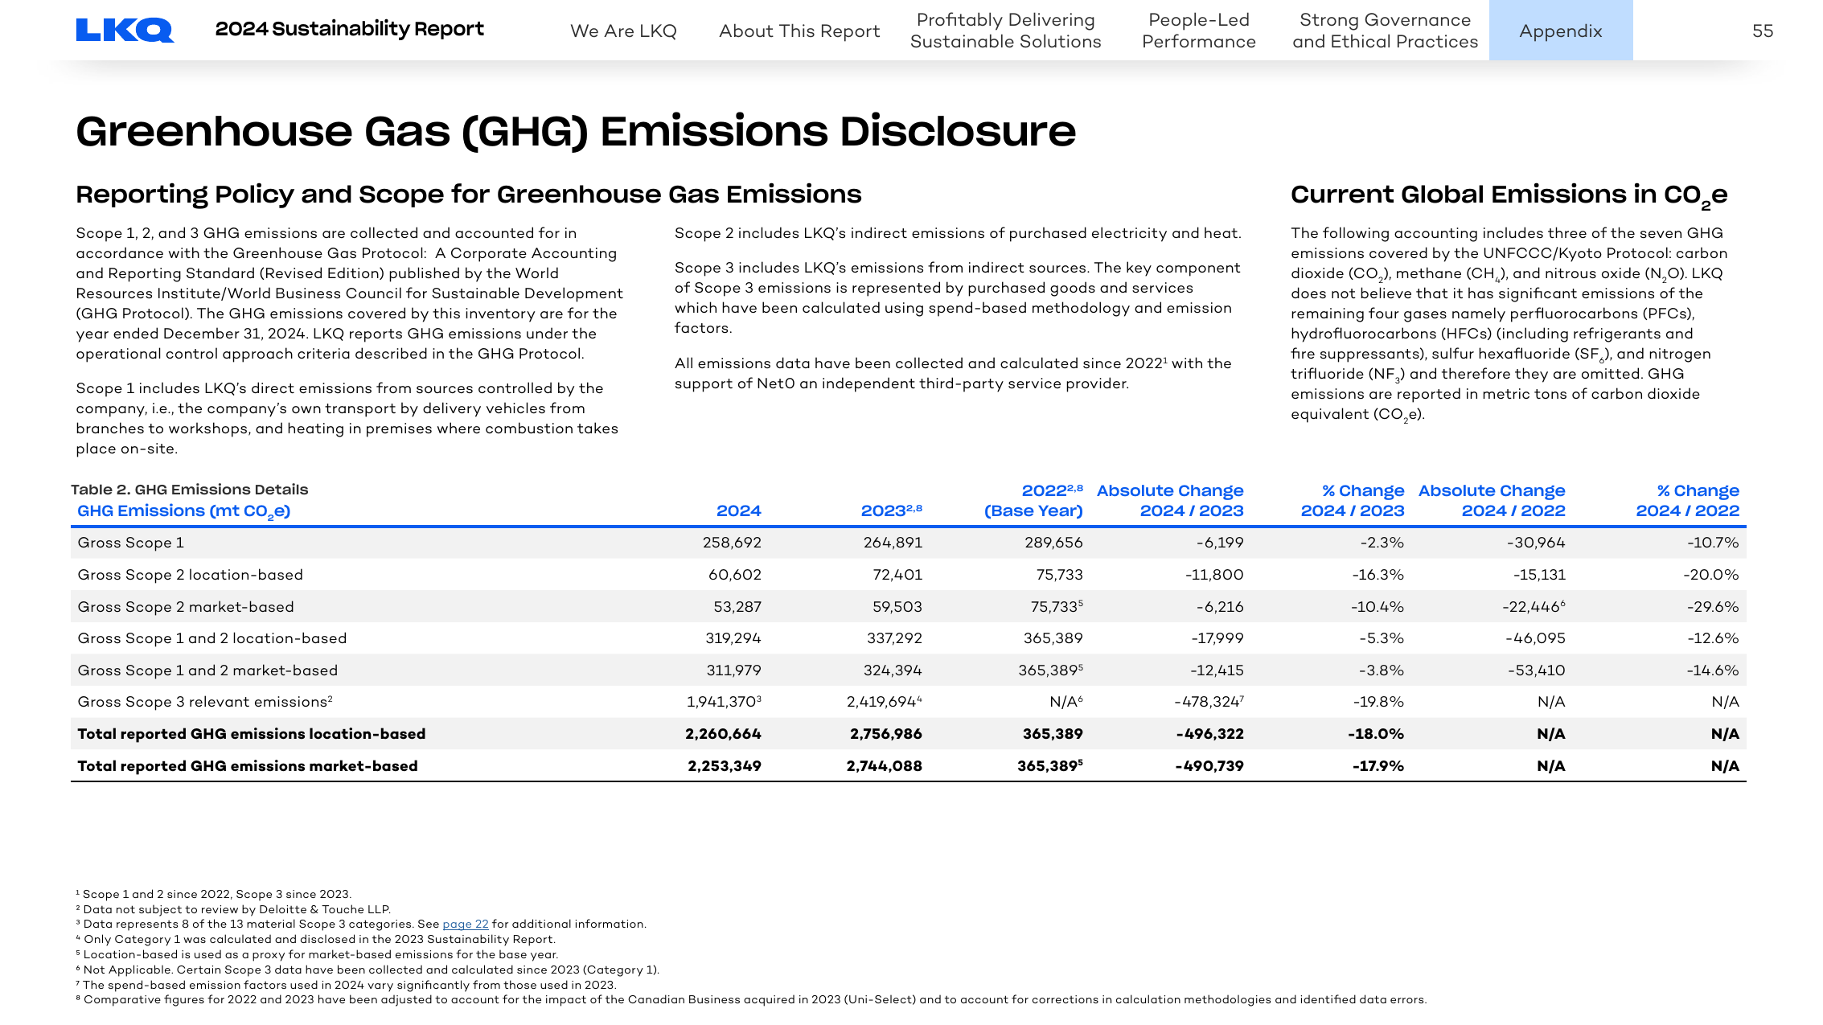
Task: Click the 2024 Sustainability Report title
Action: click(x=350, y=29)
